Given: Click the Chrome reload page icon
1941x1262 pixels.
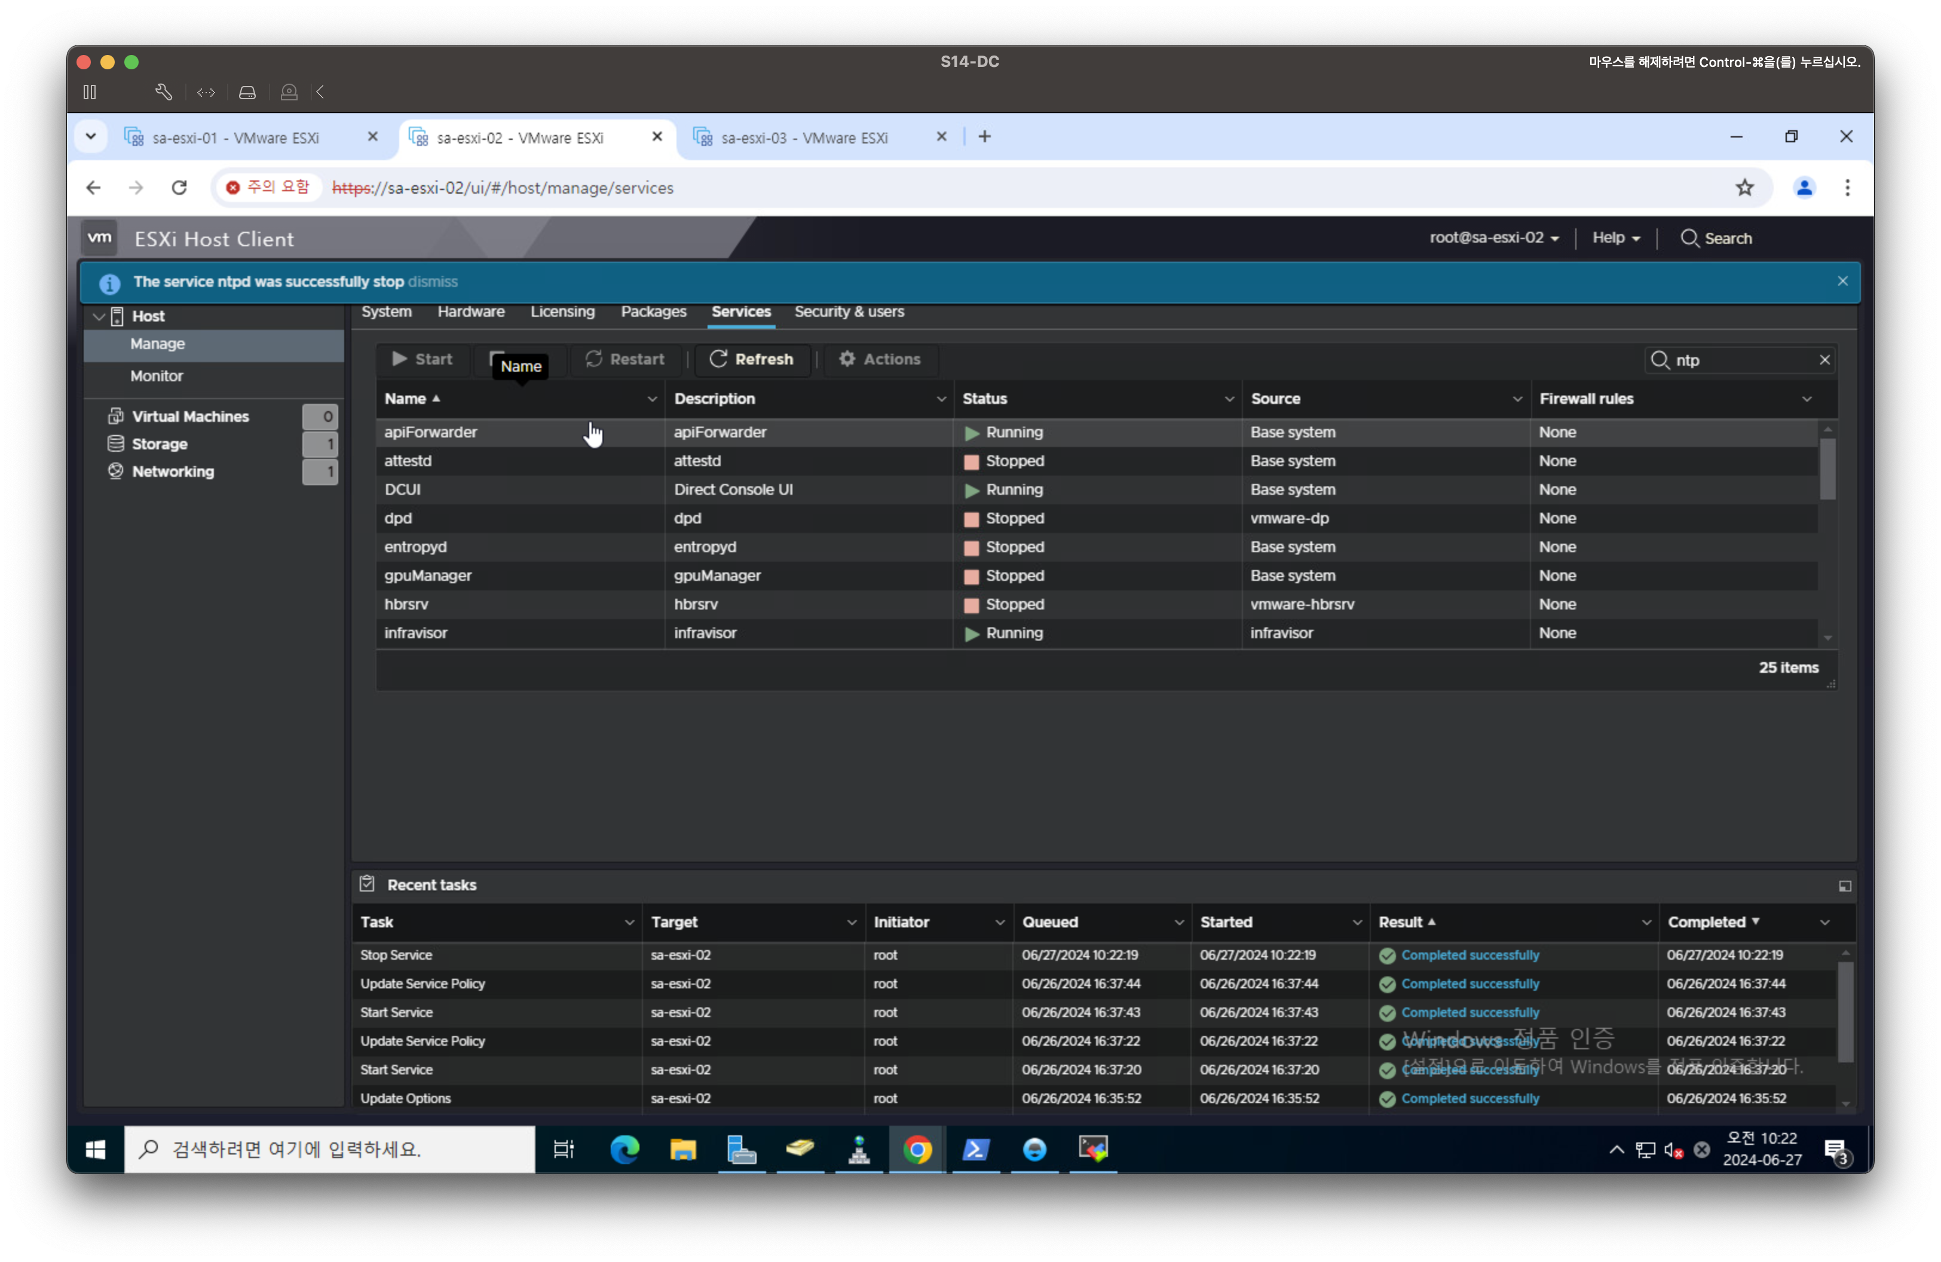Looking at the screenshot, I should (x=179, y=188).
